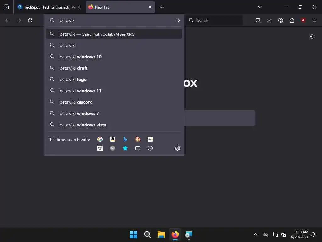Viewport: 322px width, 242px height.
Task: Open the clock showing 9:38 AM
Action: coord(300,234)
